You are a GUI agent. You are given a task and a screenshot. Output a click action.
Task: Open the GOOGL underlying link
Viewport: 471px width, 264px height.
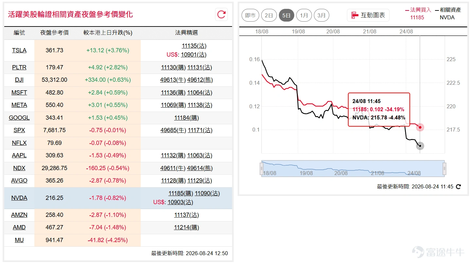click(19, 117)
